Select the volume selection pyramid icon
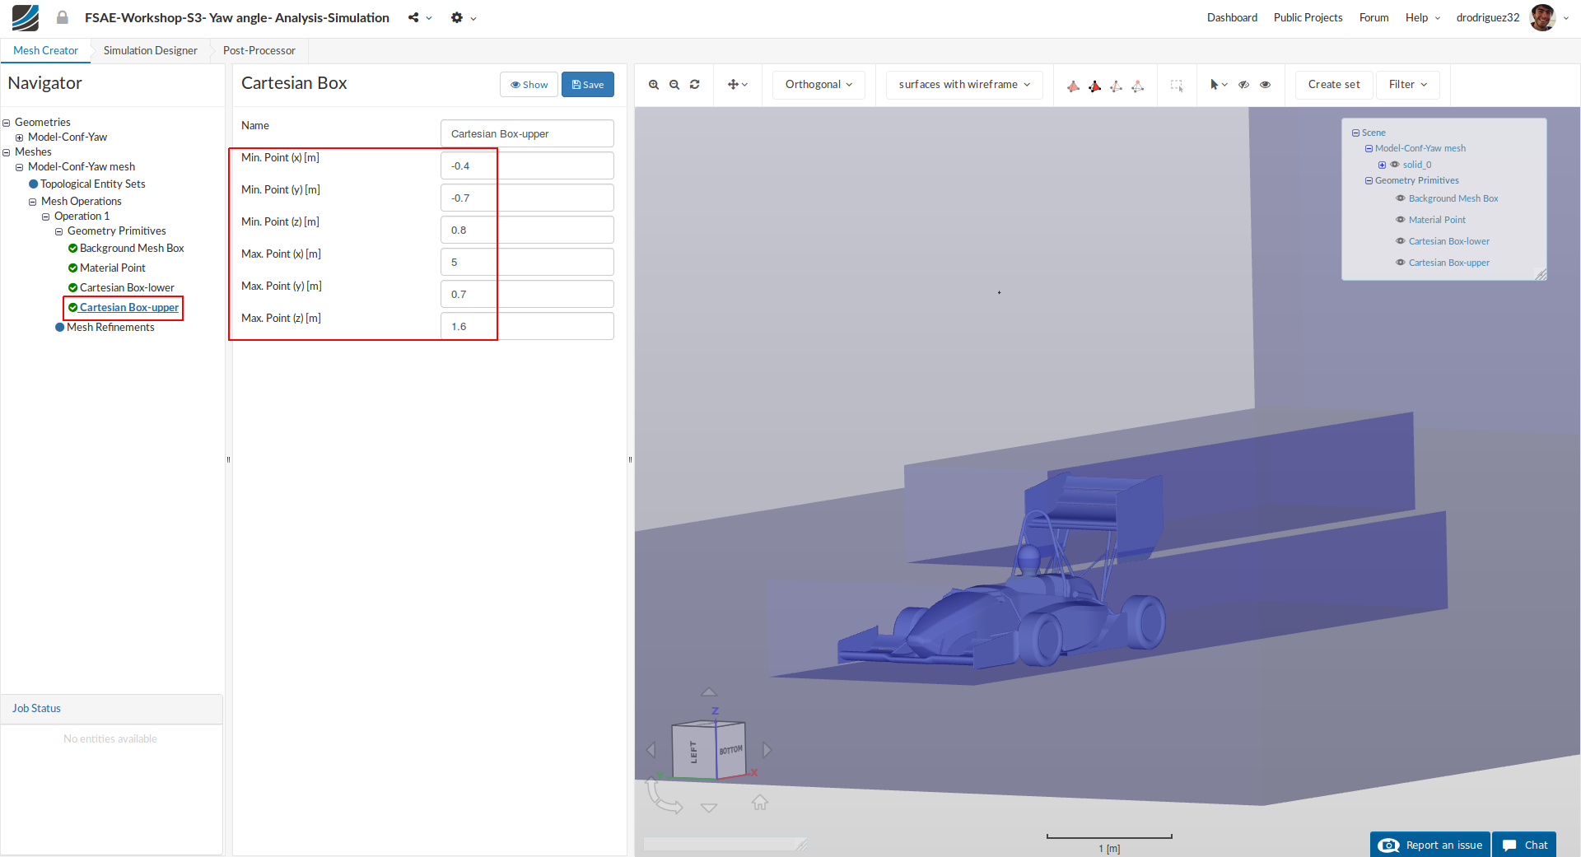Viewport: 1581px width, 857px height. 1073,86
